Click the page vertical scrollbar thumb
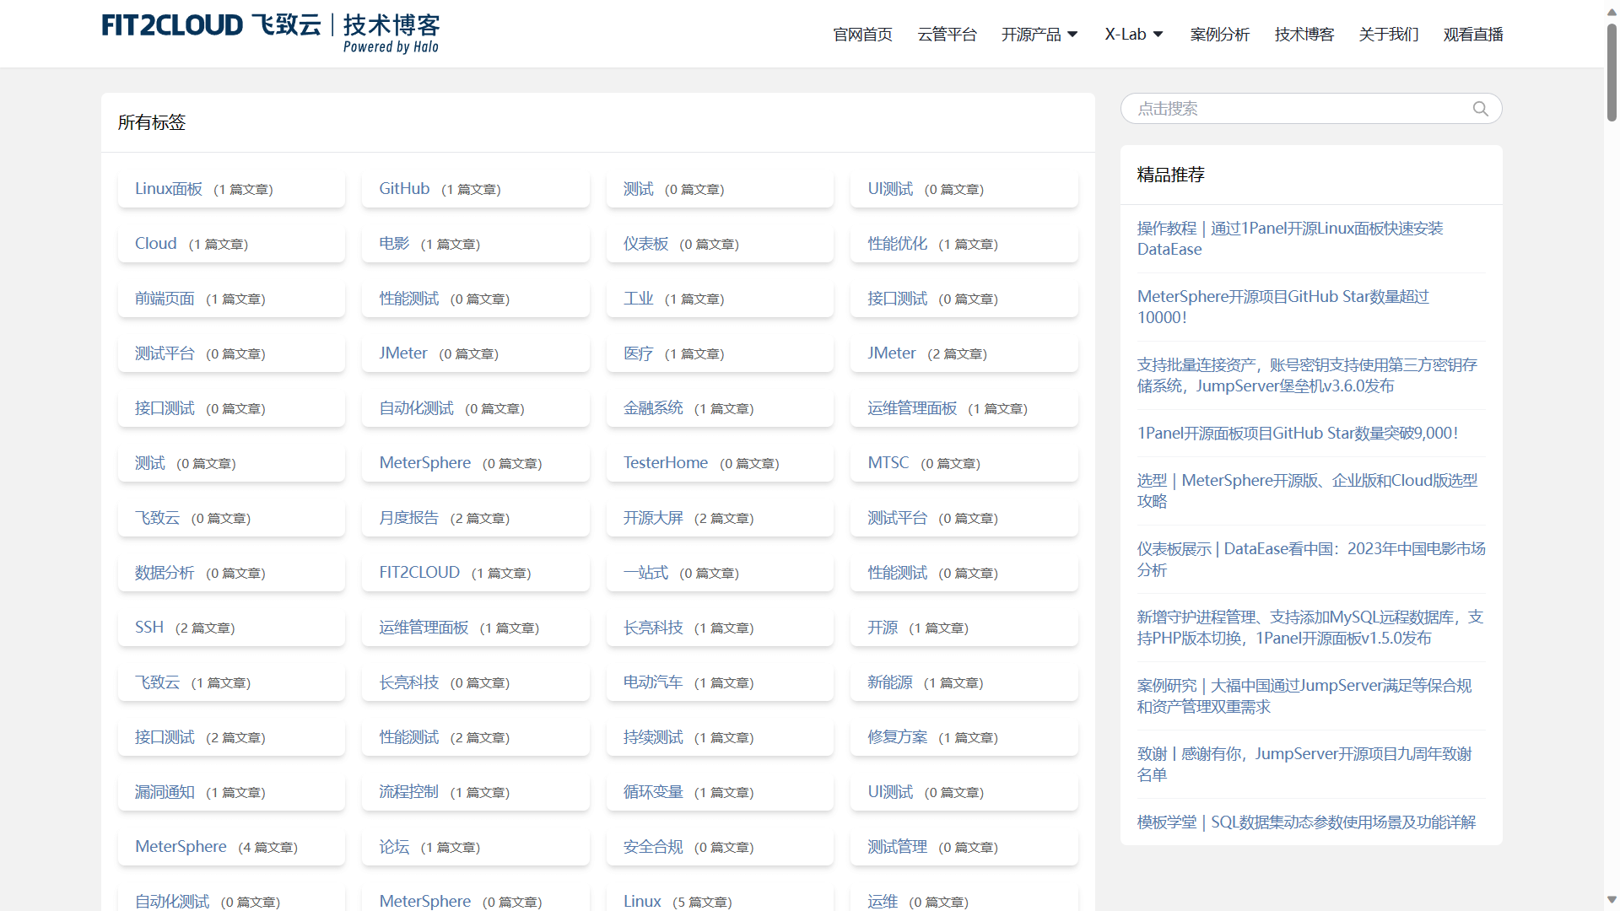The image size is (1620, 911). click(1611, 72)
